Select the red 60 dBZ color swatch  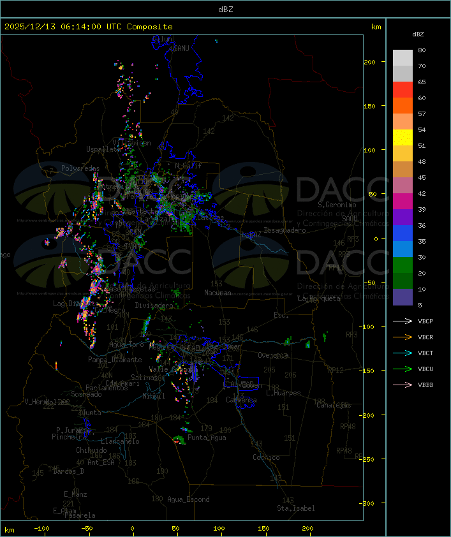403,90
